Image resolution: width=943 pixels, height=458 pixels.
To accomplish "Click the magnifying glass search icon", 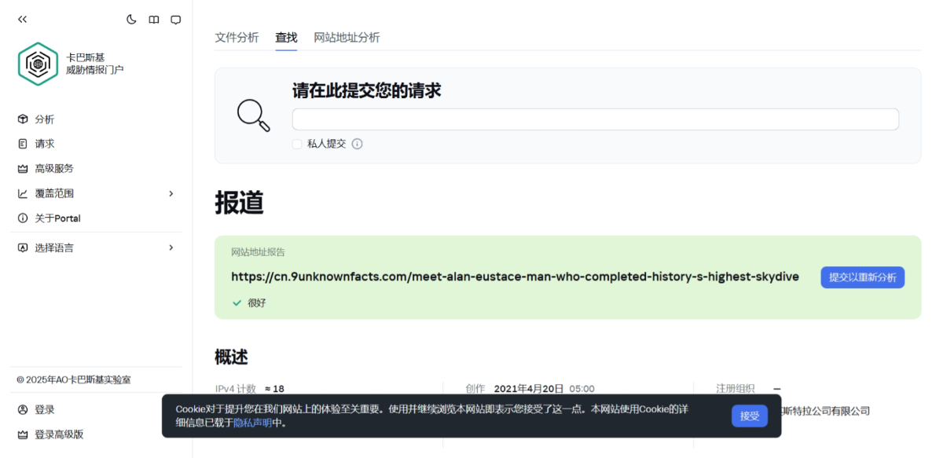I will (254, 115).
